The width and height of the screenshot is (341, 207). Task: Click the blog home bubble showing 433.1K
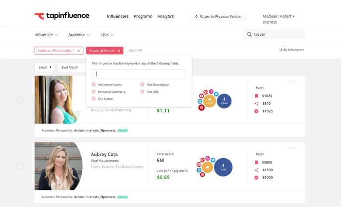pyautogui.click(x=209, y=101)
